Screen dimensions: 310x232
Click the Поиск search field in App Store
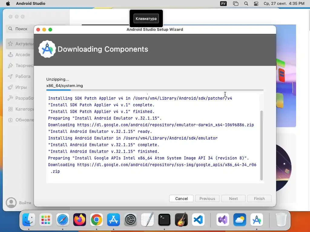(x=20, y=29)
